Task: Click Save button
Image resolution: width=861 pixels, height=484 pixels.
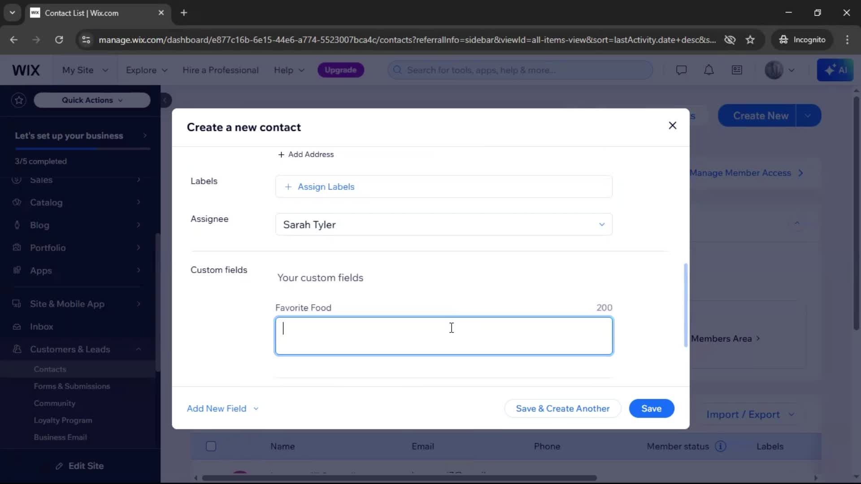Action: click(651, 409)
